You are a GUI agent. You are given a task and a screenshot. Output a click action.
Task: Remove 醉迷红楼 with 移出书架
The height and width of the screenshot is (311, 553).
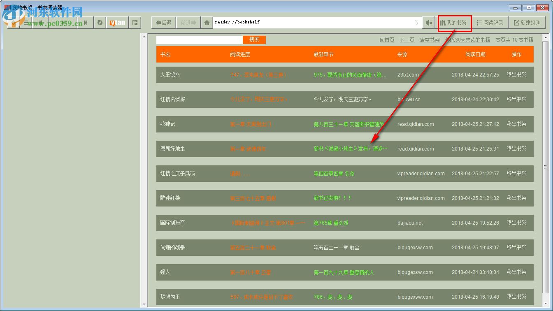pos(517,198)
